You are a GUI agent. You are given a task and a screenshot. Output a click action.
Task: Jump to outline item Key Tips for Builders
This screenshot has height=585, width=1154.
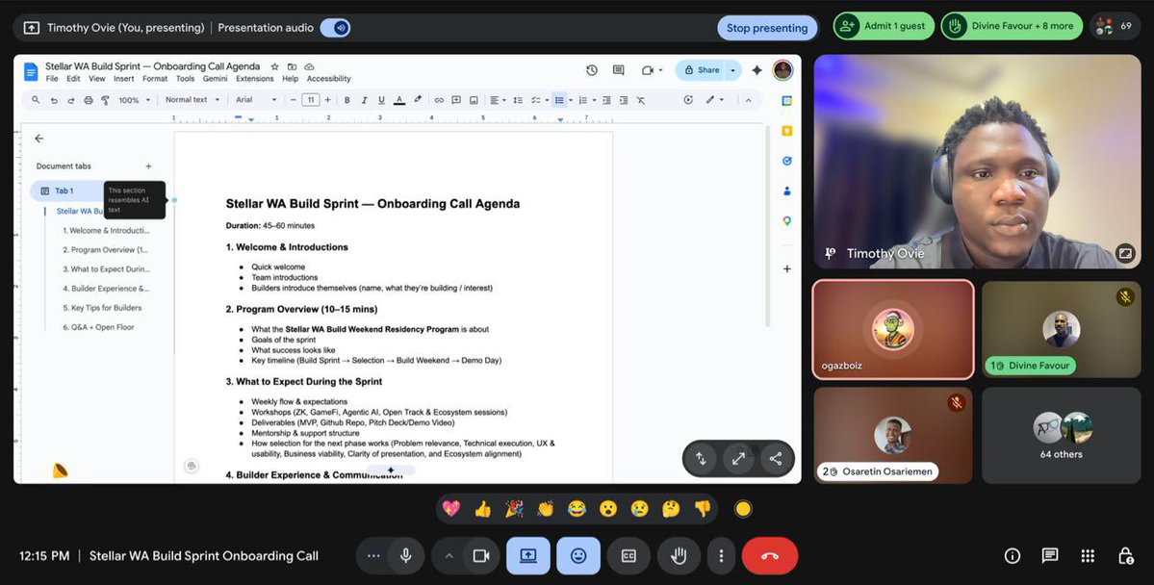(x=102, y=308)
